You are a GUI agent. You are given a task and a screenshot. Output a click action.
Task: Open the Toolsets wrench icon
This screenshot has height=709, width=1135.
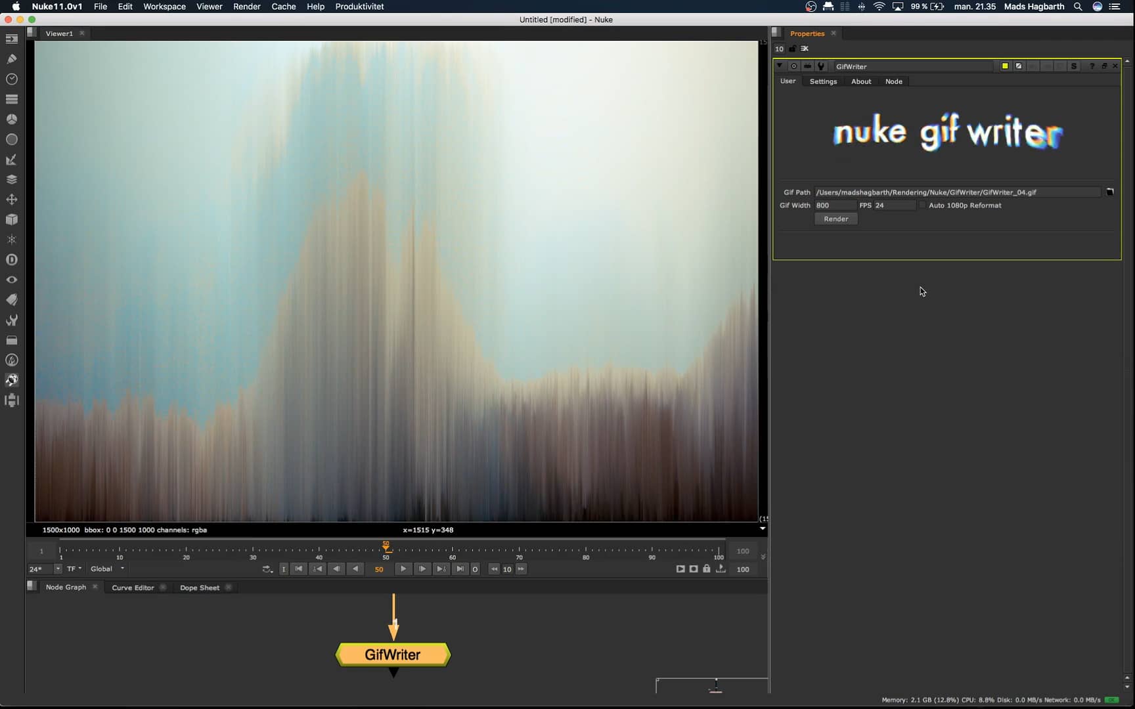(12, 320)
